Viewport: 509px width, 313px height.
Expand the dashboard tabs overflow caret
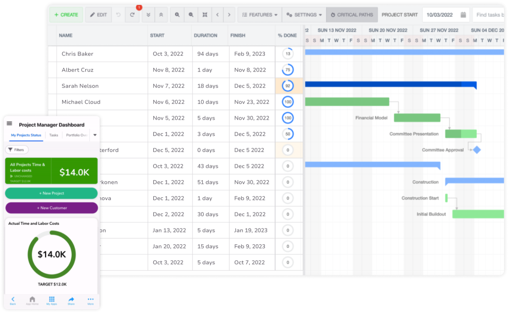[94, 135]
